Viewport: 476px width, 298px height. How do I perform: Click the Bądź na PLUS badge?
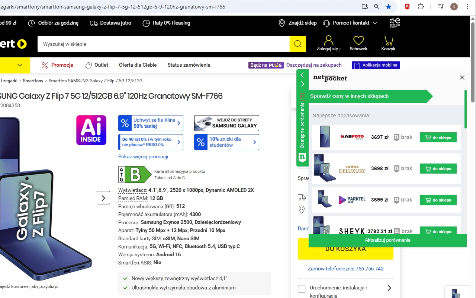coord(266,65)
